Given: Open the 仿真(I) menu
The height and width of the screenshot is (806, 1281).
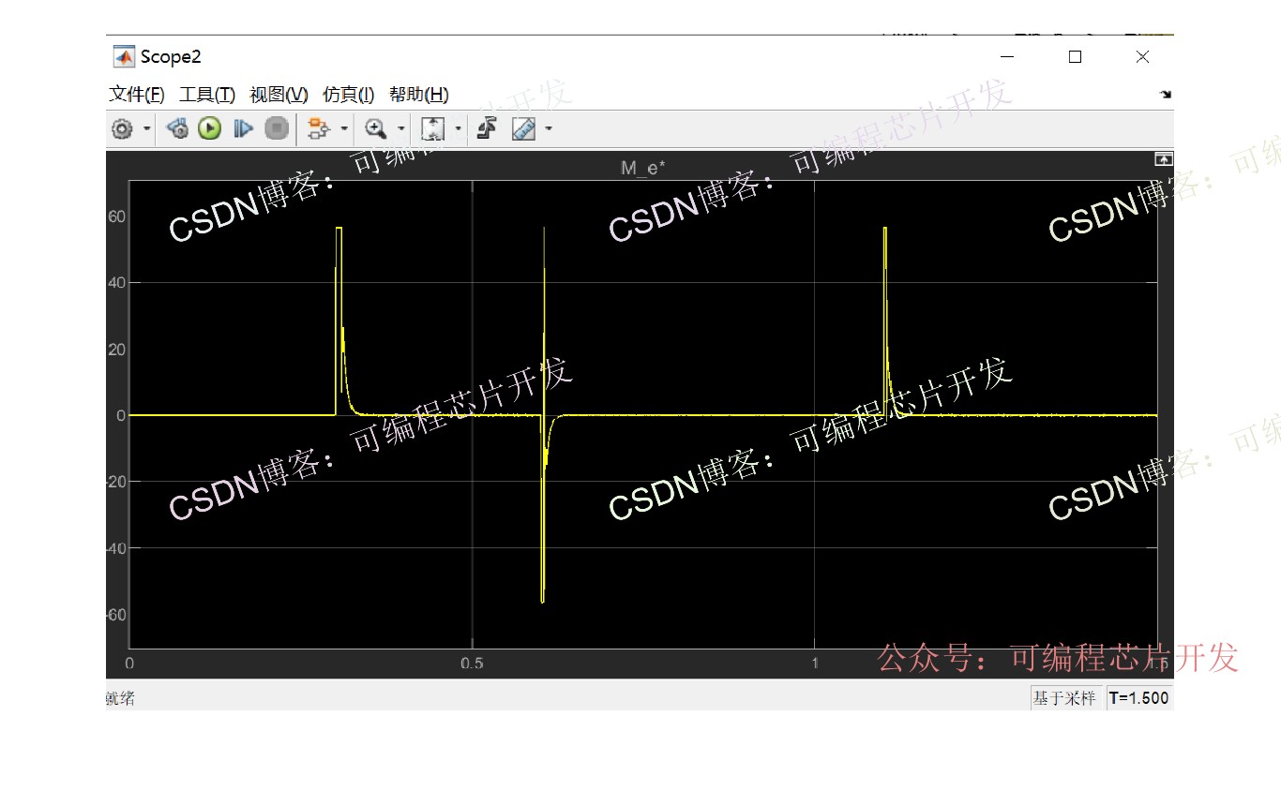Looking at the screenshot, I should (x=349, y=95).
